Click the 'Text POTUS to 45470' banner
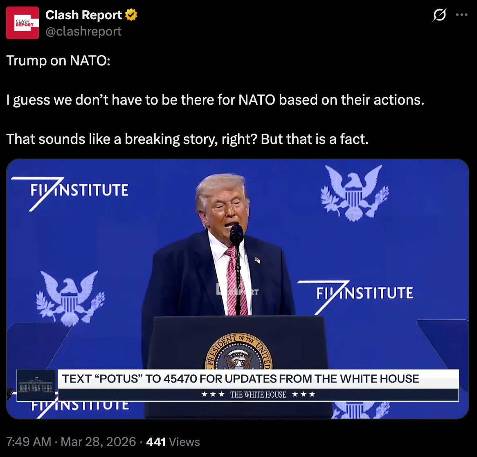The width and height of the screenshot is (477, 457). (258, 379)
